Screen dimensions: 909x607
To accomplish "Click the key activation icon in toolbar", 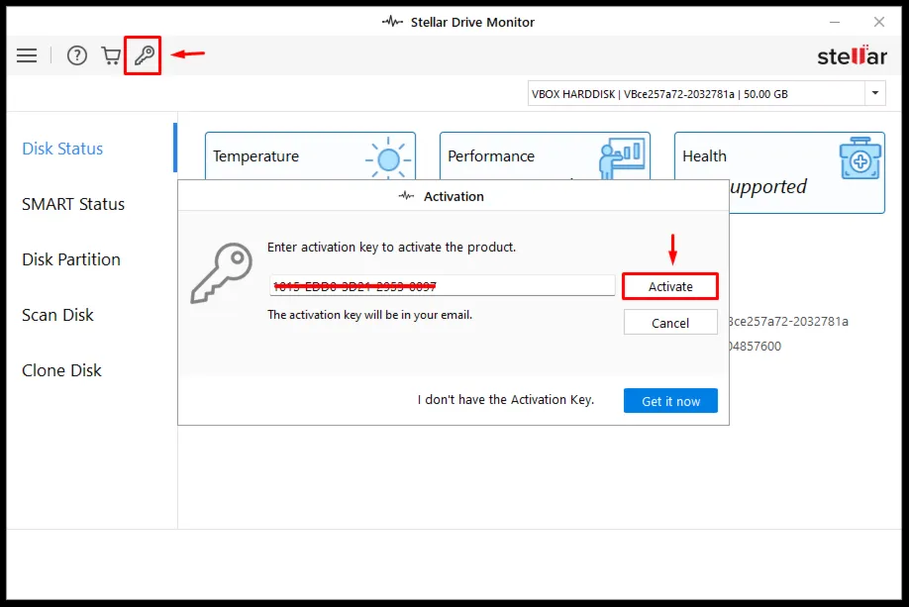I will tap(144, 55).
